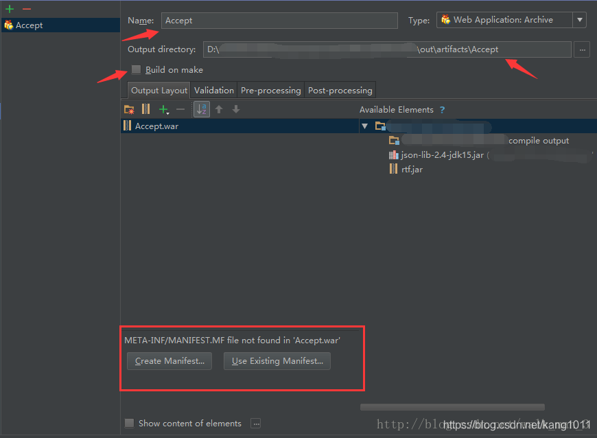The height and width of the screenshot is (438, 597).
Task: Select the Accept.war row in the layout tree
Action: pos(240,126)
